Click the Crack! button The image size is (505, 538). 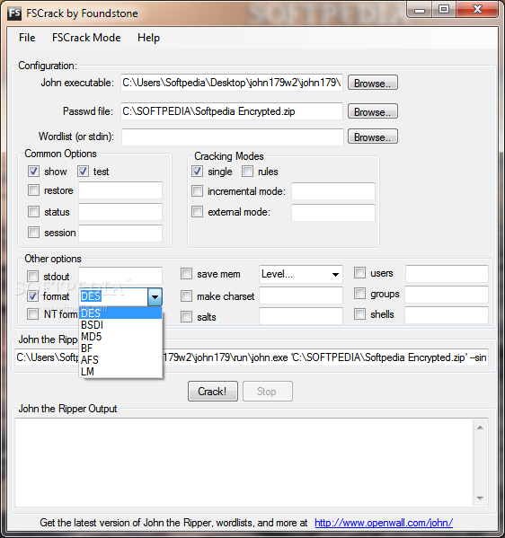(x=213, y=391)
